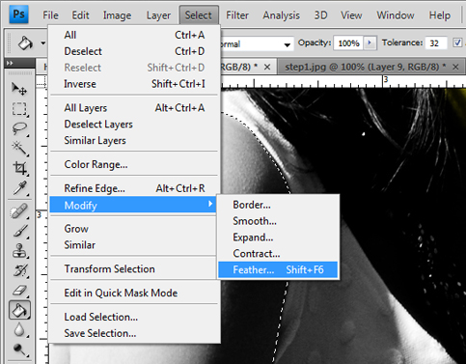
Task: Open Load Selection dialog
Action: [134, 317]
